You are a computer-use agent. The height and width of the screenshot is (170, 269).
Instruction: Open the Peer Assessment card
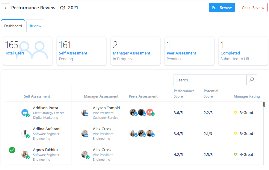point(189,51)
